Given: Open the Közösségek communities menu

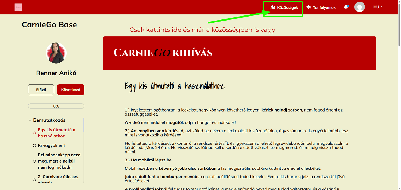Looking at the screenshot, I should pyautogui.click(x=284, y=7).
